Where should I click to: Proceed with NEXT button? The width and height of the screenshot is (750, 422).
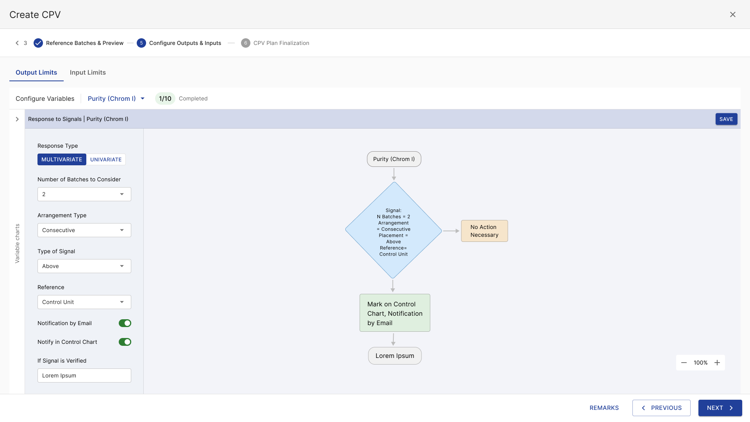(720, 408)
